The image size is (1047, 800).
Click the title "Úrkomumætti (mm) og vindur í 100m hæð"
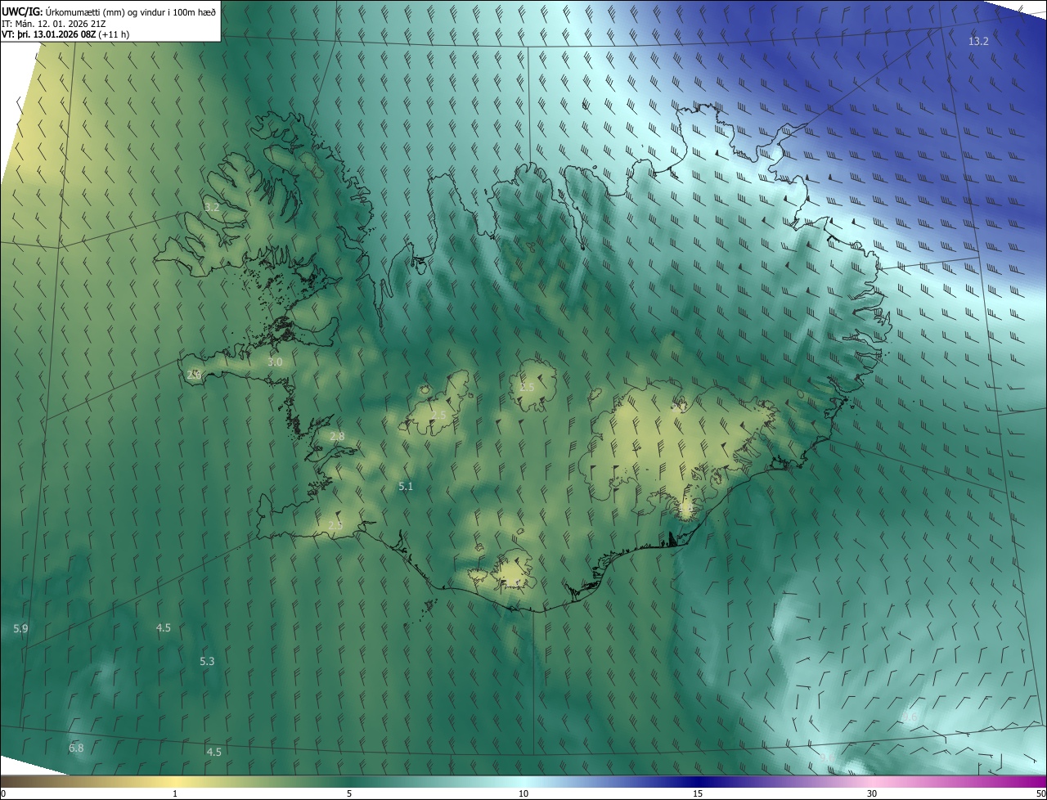[131, 11]
